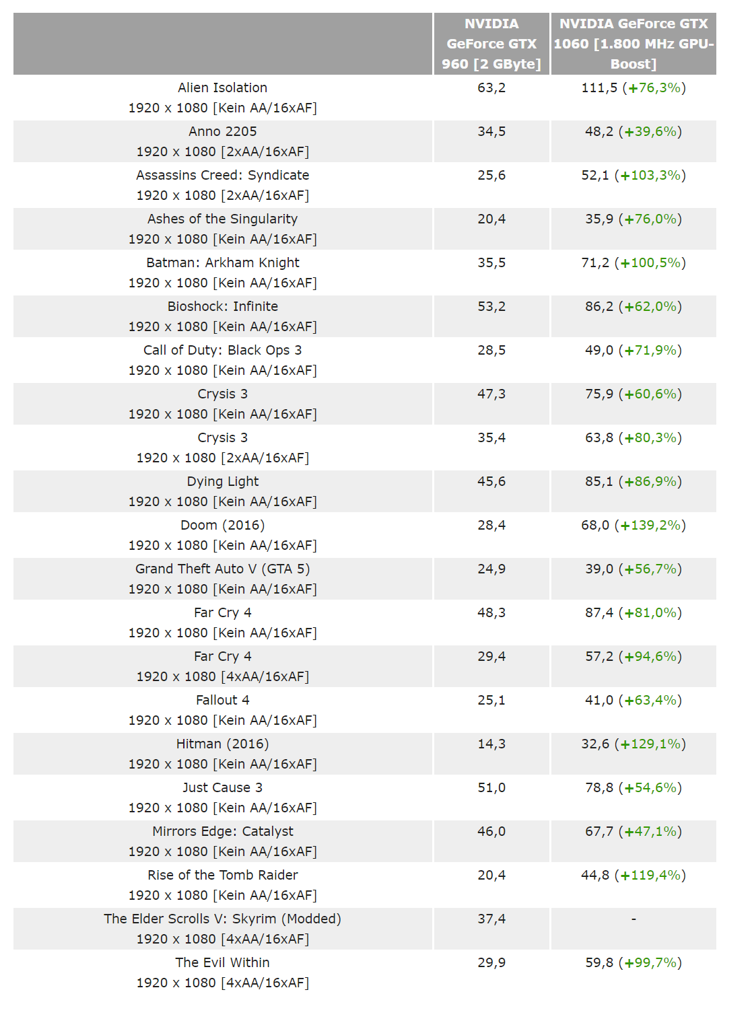Click the +103,3% Assassins Creed percentage
The height and width of the screenshot is (1027, 752).
click(x=650, y=175)
